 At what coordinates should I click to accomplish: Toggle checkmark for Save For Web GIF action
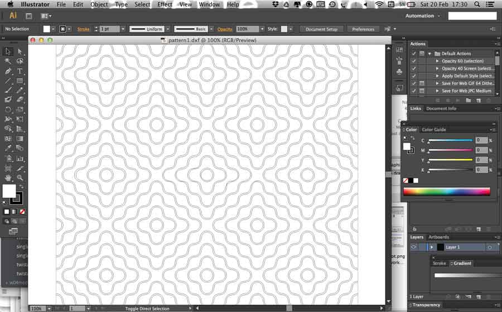pos(414,83)
